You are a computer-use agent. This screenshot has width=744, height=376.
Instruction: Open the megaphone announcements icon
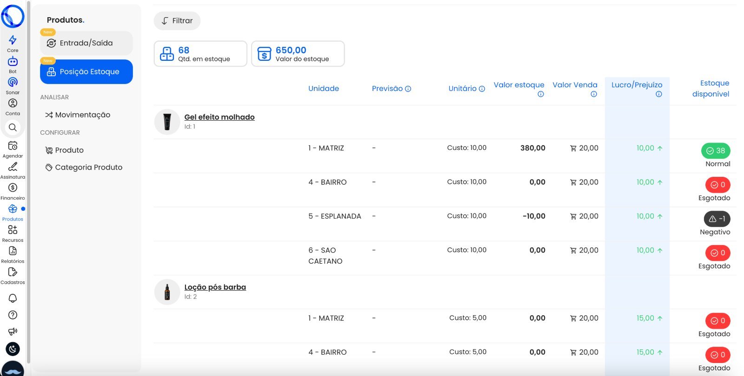(x=13, y=331)
